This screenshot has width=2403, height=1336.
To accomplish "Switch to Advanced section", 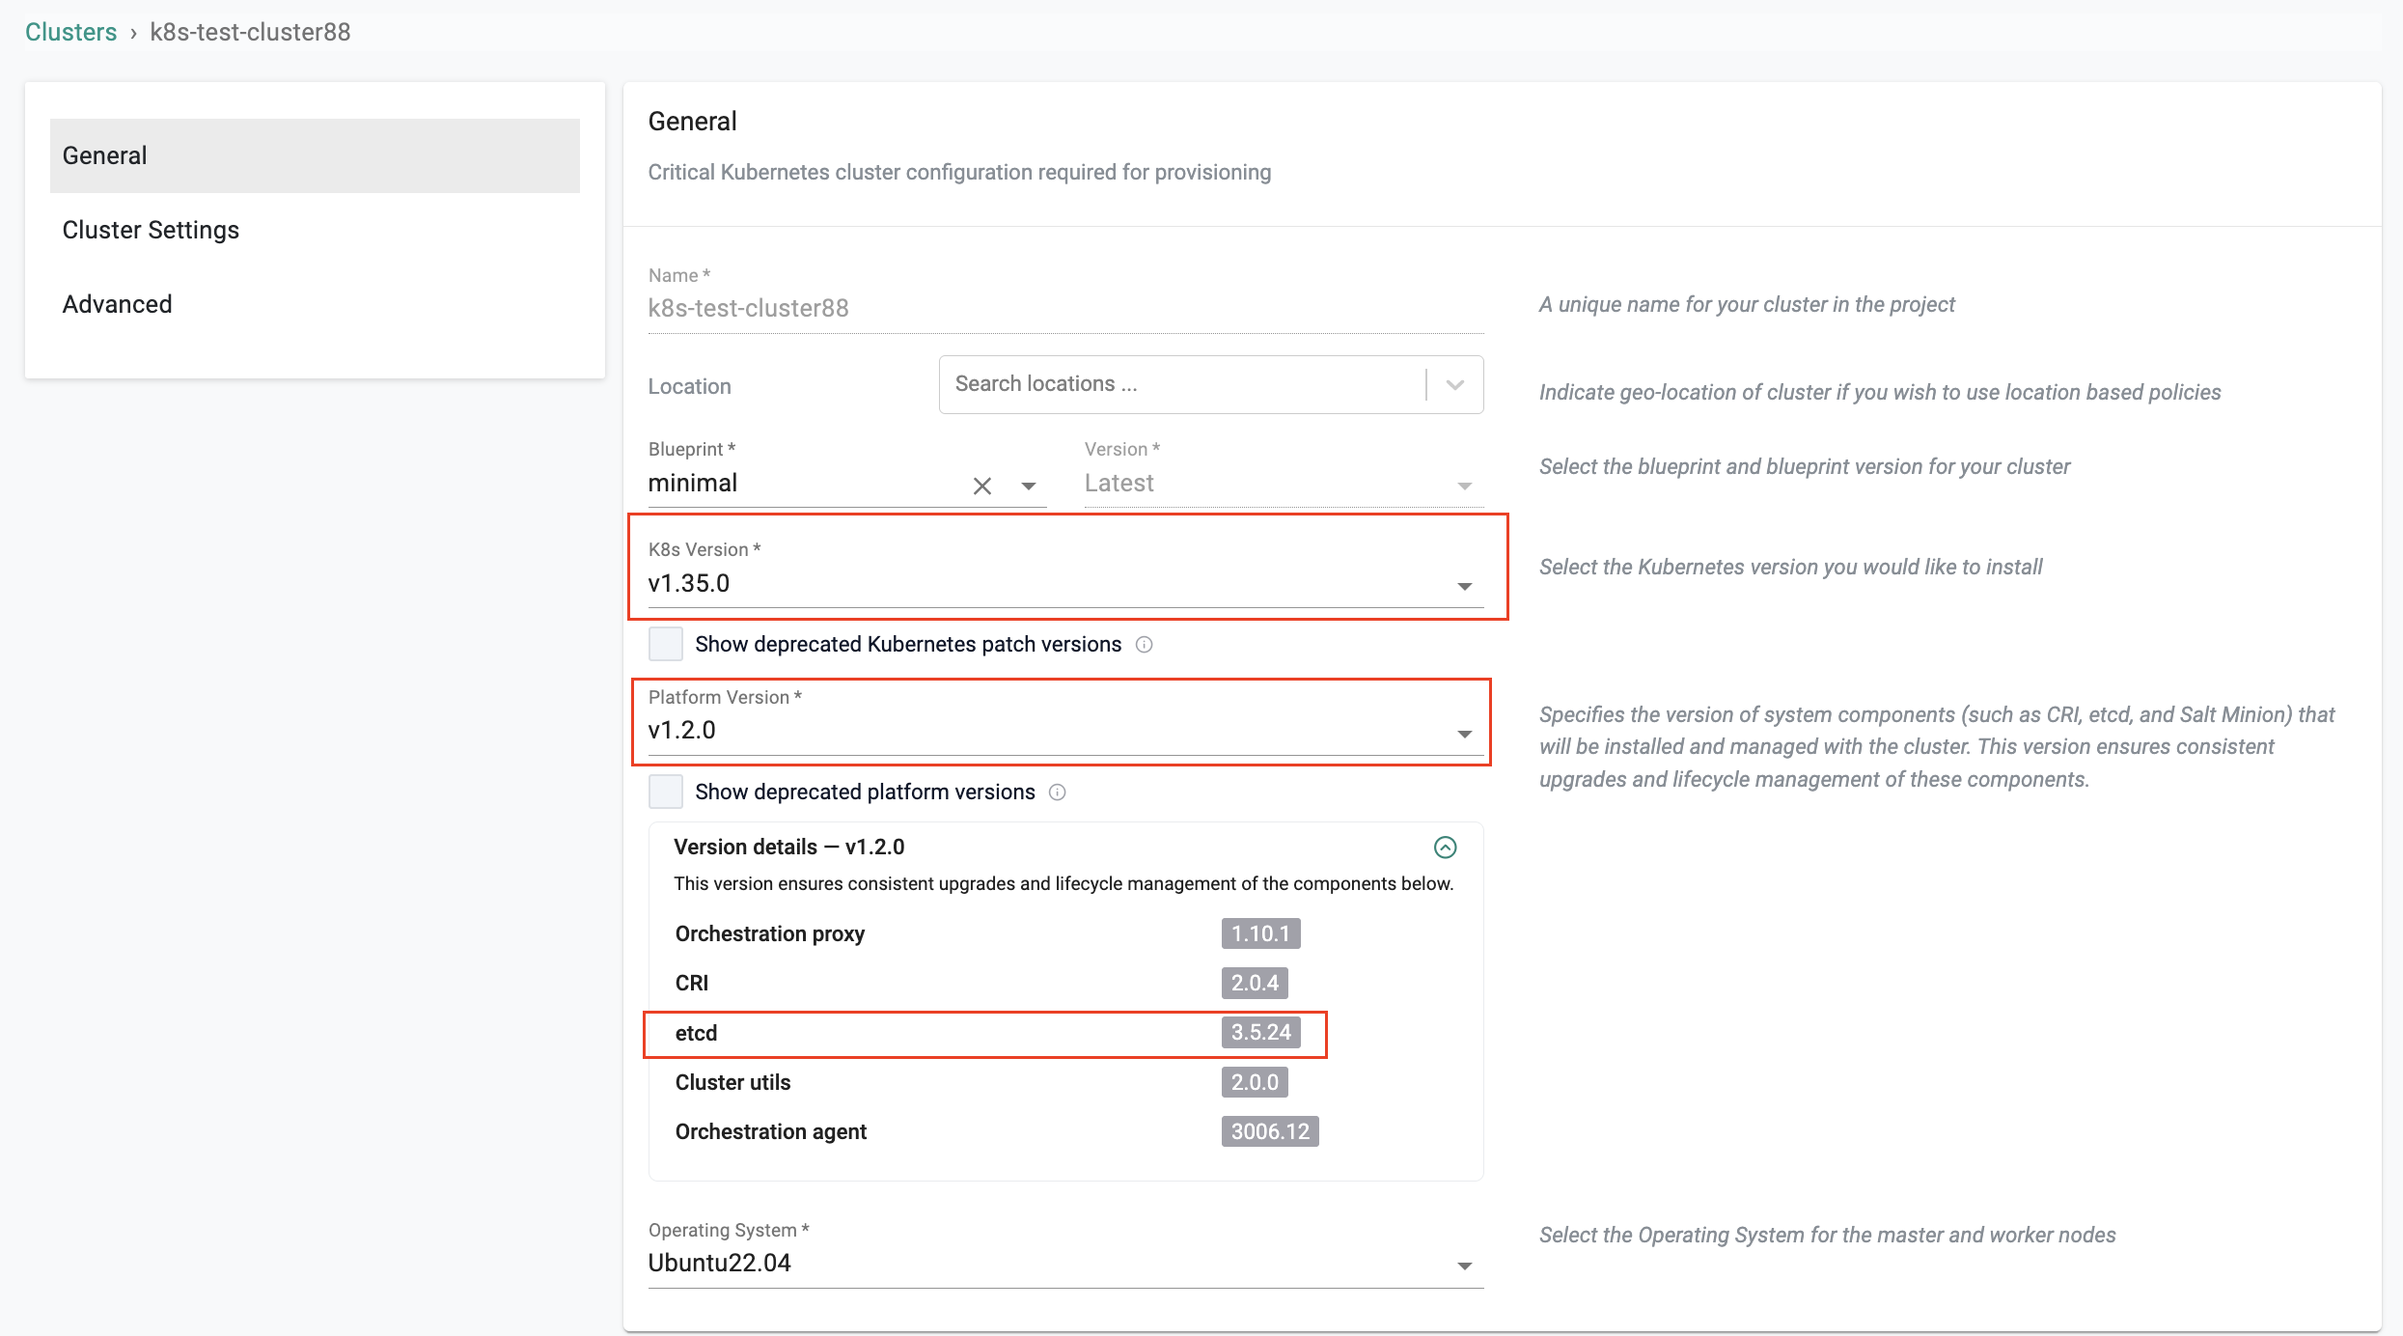I will coord(117,304).
